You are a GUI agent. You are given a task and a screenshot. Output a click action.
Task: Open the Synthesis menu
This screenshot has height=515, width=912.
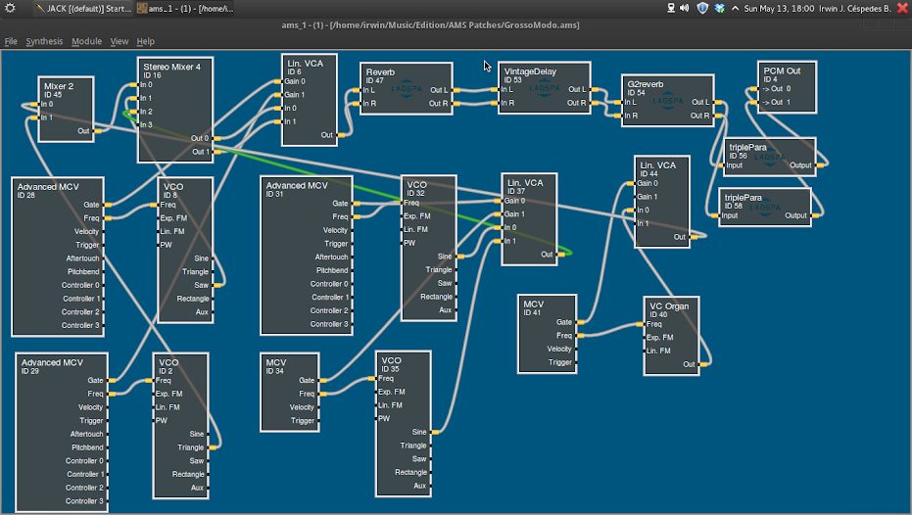tap(44, 41)
